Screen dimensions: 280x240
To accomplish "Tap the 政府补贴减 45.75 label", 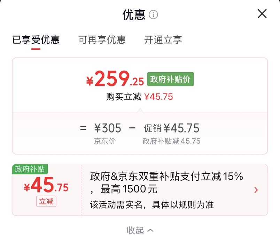I will [171, 141].
